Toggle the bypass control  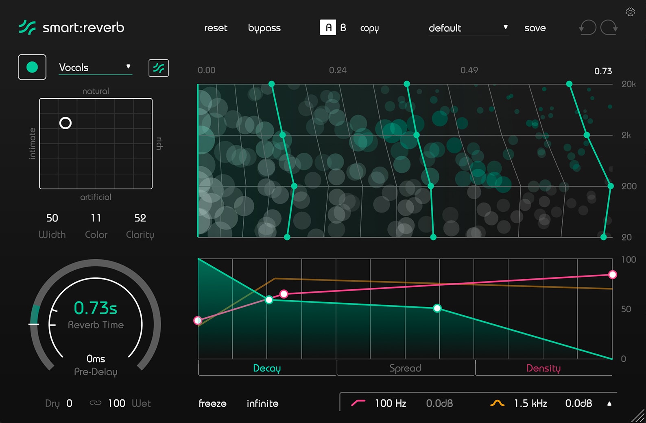click(x=264, y=28)
